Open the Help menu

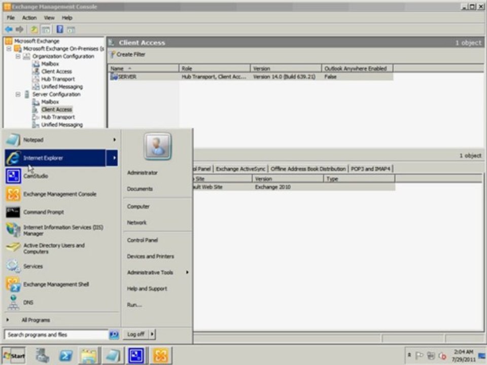(67, 18)
